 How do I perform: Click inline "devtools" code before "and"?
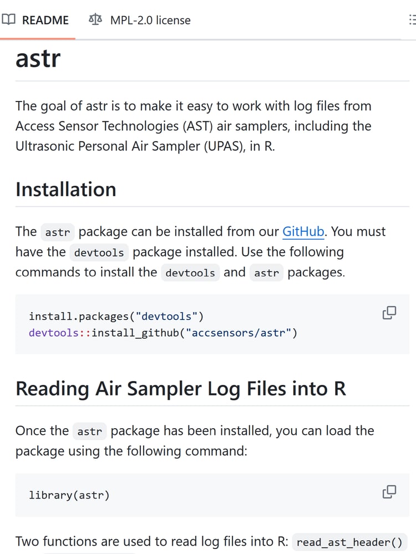click(190, 273)
